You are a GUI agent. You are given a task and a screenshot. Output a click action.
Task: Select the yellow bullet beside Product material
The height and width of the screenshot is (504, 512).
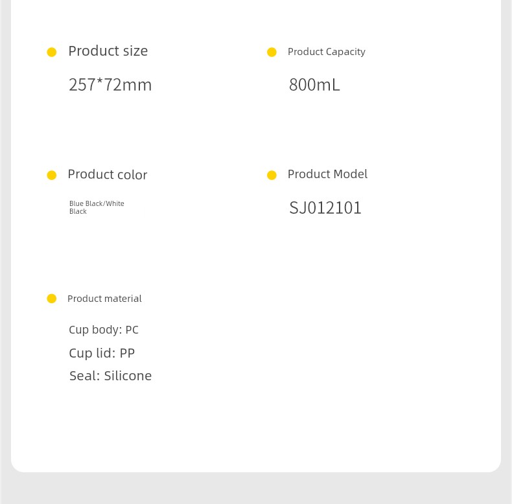(x=52, y=299)
